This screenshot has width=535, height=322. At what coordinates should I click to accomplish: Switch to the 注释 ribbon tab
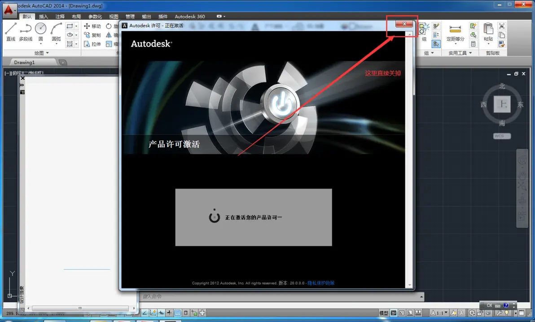tap(60, 16)
